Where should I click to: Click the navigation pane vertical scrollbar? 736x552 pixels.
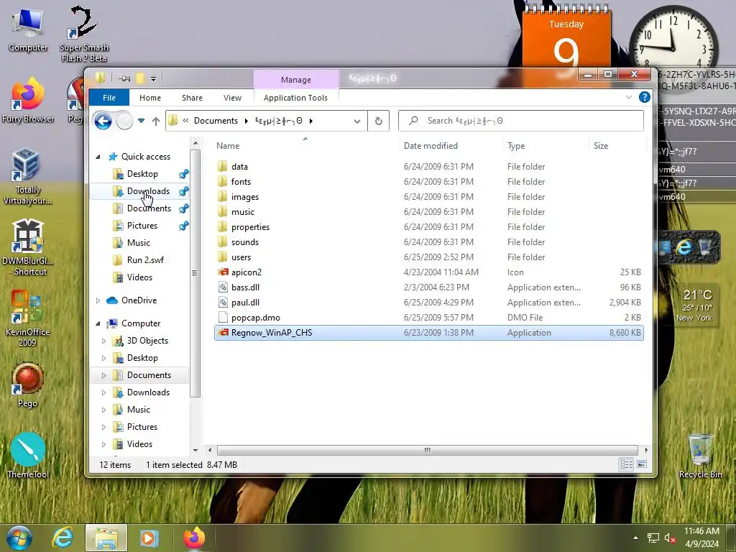[x=195, y=273]
